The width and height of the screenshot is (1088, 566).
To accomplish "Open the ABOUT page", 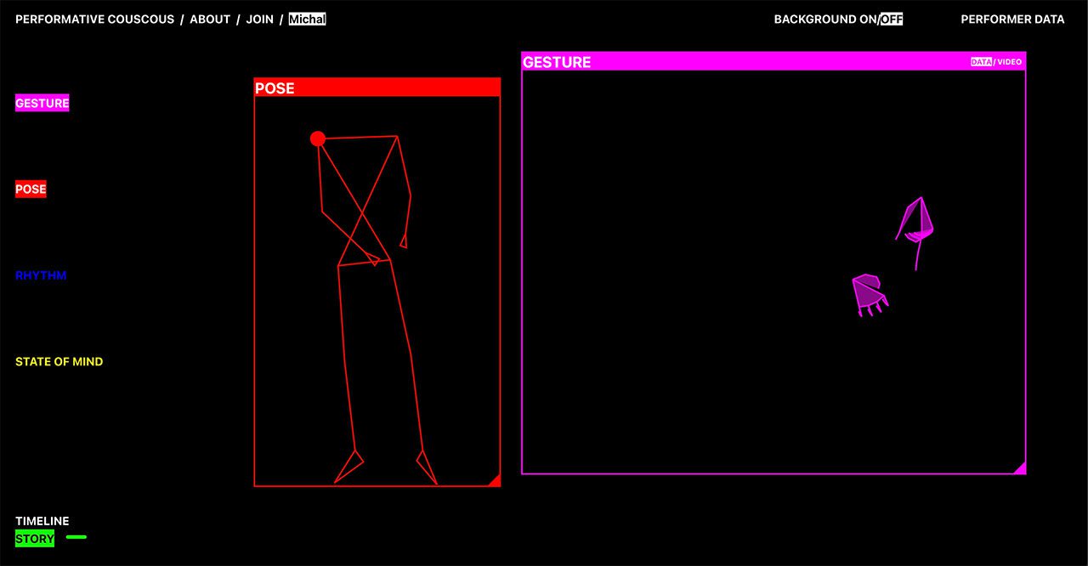I will pyautogui.click(x=210, y=20).
